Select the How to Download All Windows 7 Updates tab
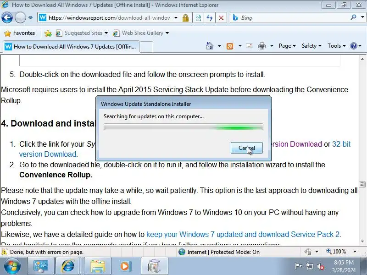The height and width of the screenshot is (275, 367). click(71, 47)
